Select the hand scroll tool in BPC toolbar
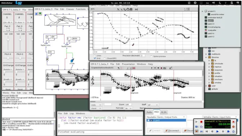Screen dimensions: 242x136 127,9
